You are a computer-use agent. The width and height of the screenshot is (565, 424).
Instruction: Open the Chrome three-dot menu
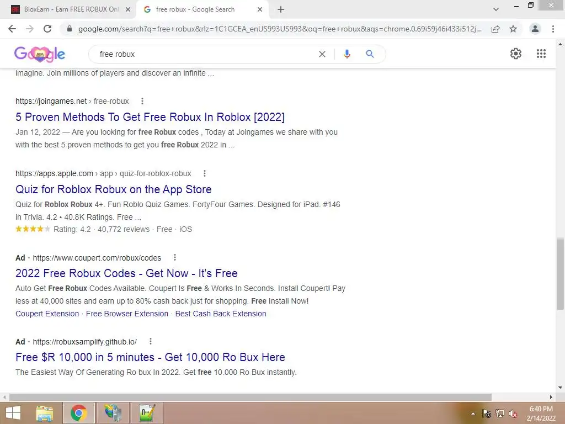(x=553, y=29)
